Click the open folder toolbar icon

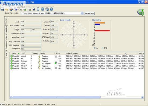point(7,9)
